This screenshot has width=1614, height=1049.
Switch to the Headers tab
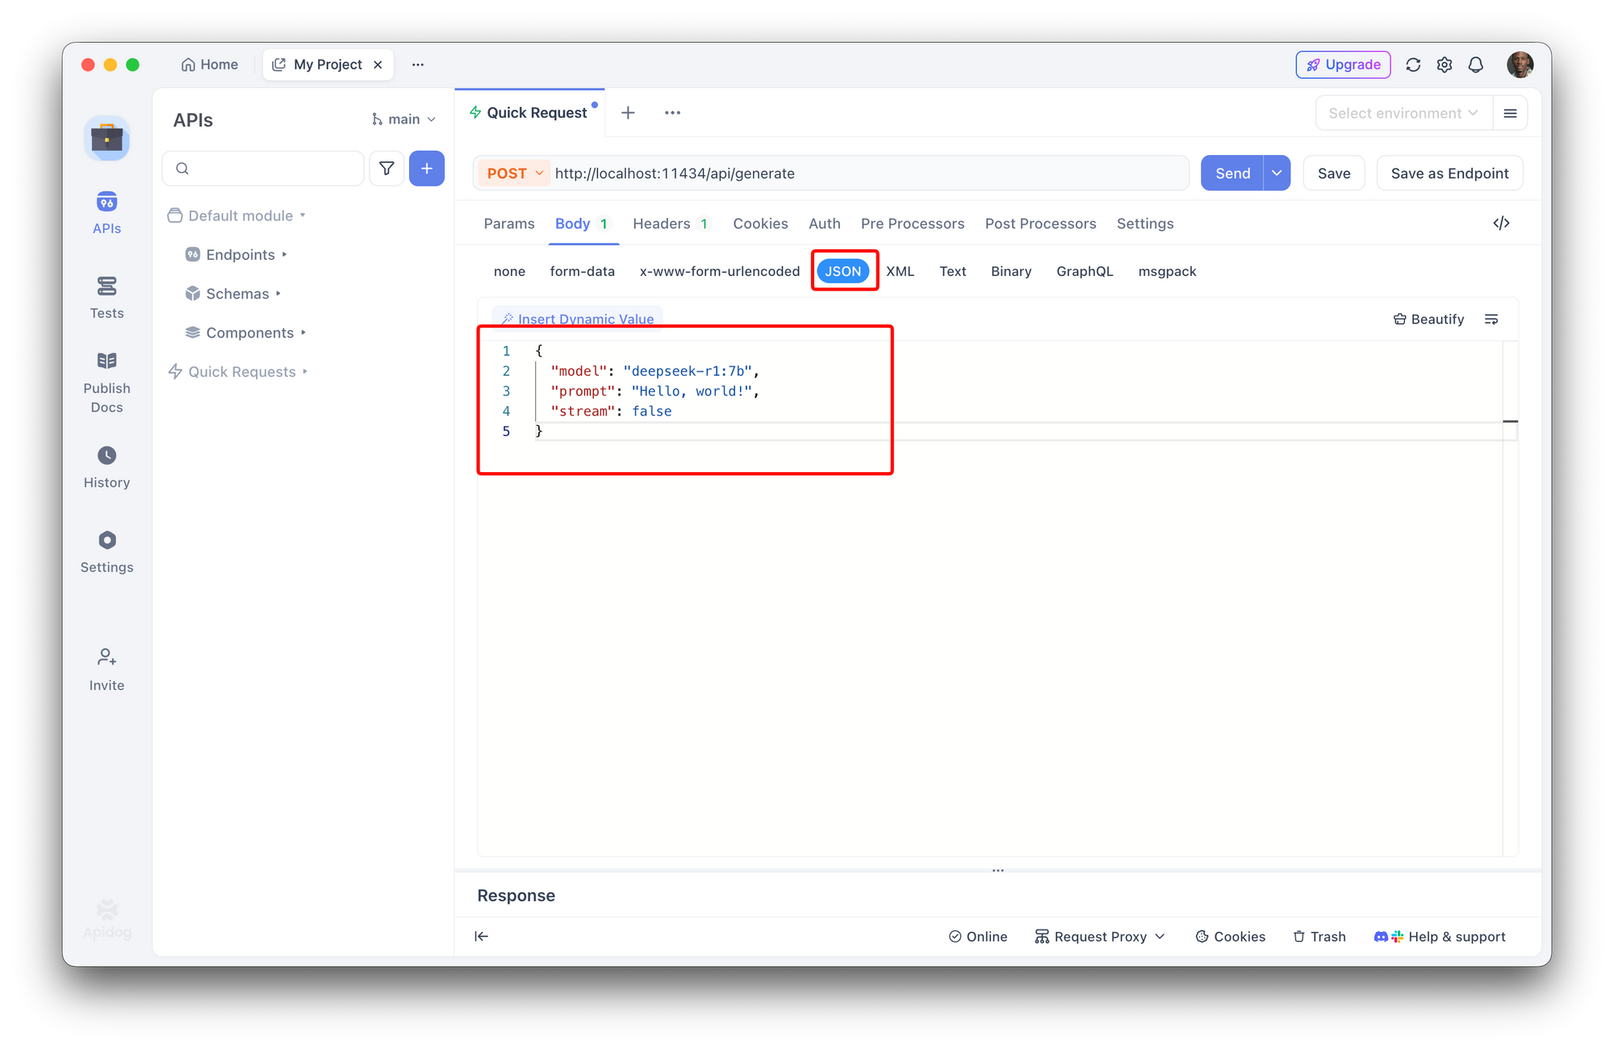671,224
